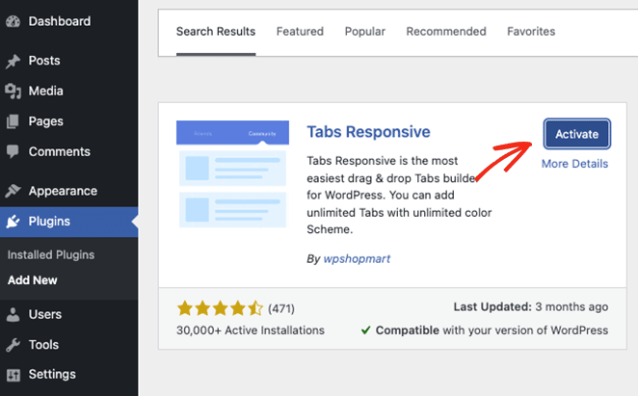Image resolution: width=638 pixels, height=396 pixels.
Task: Click the Media library icon
Action: (x=13, y=92)
